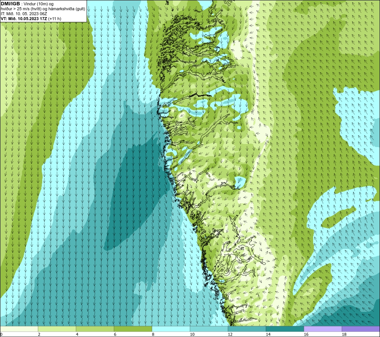The width and height of the screenshot is (380, 337).
Task: Click the 'Vindur (10m) og' label
Action: 39,4
